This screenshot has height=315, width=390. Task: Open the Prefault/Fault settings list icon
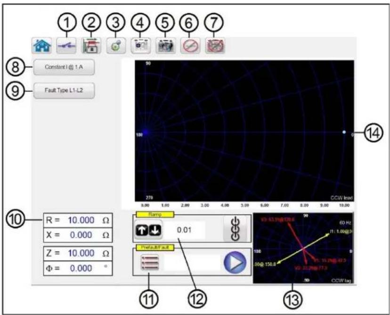coord(150,263)
